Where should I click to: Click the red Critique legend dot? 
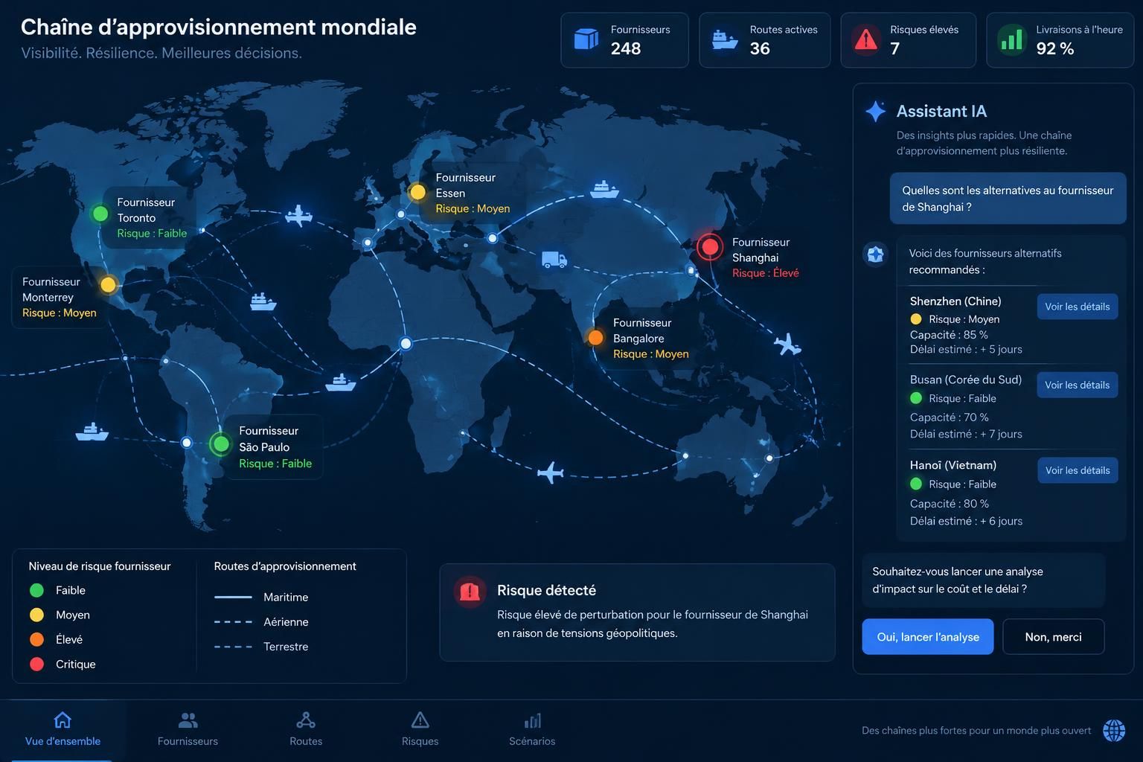click(x=36, y=664)
